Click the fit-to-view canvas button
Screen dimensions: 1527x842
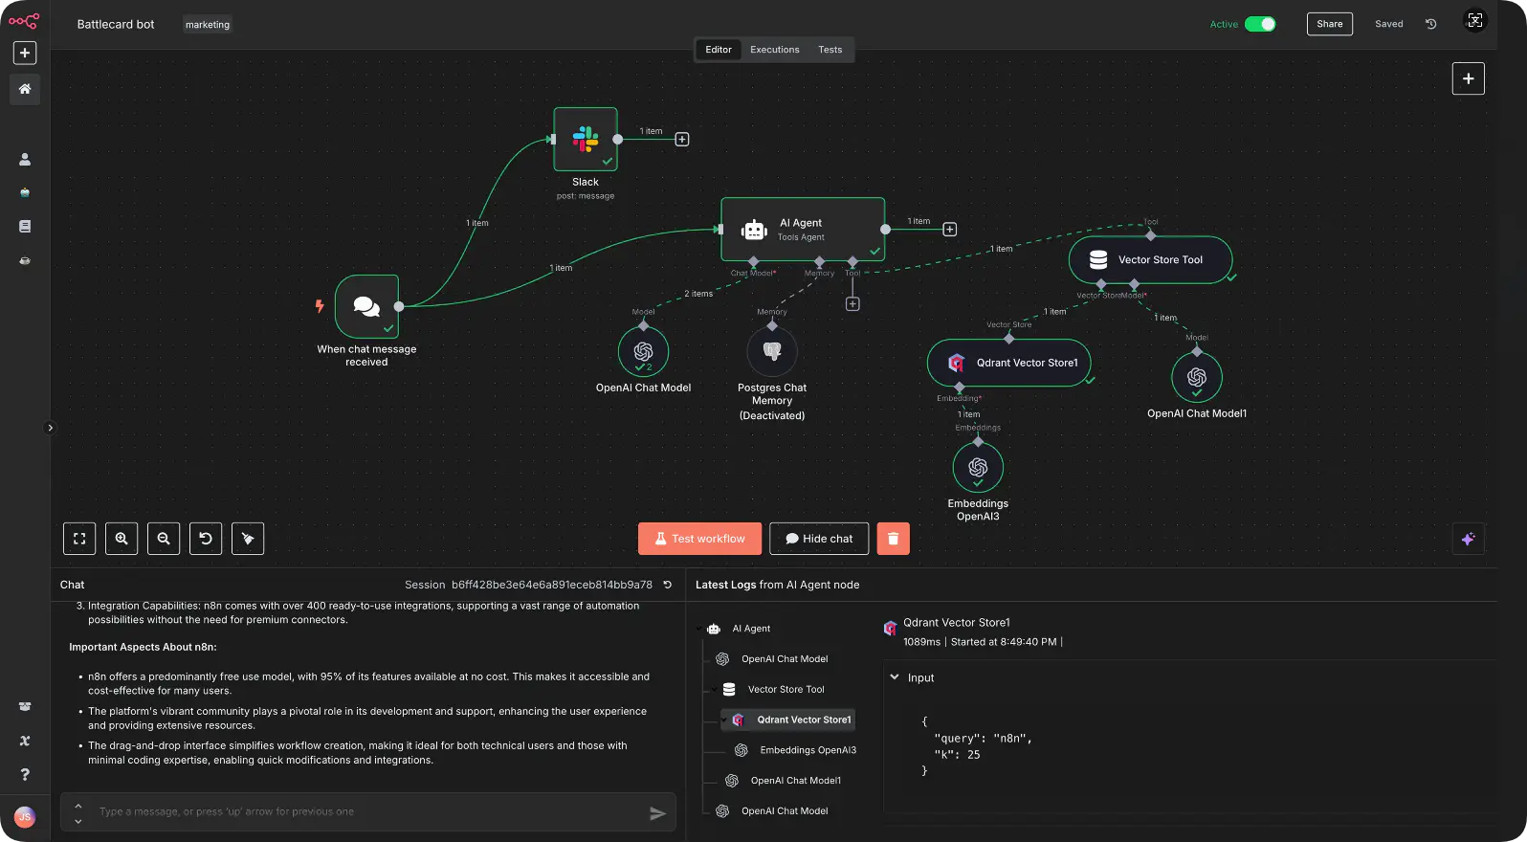click(79, 539)
